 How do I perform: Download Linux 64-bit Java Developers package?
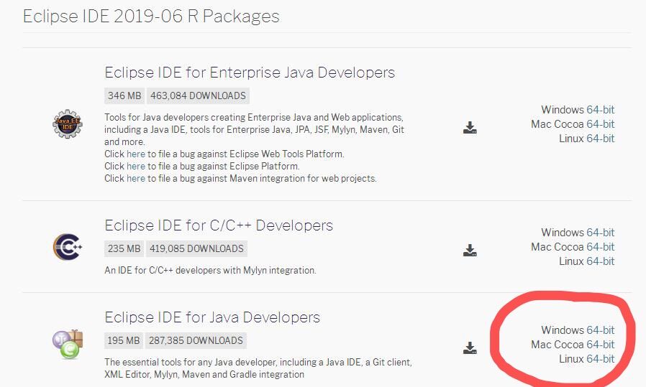point(600,359)
